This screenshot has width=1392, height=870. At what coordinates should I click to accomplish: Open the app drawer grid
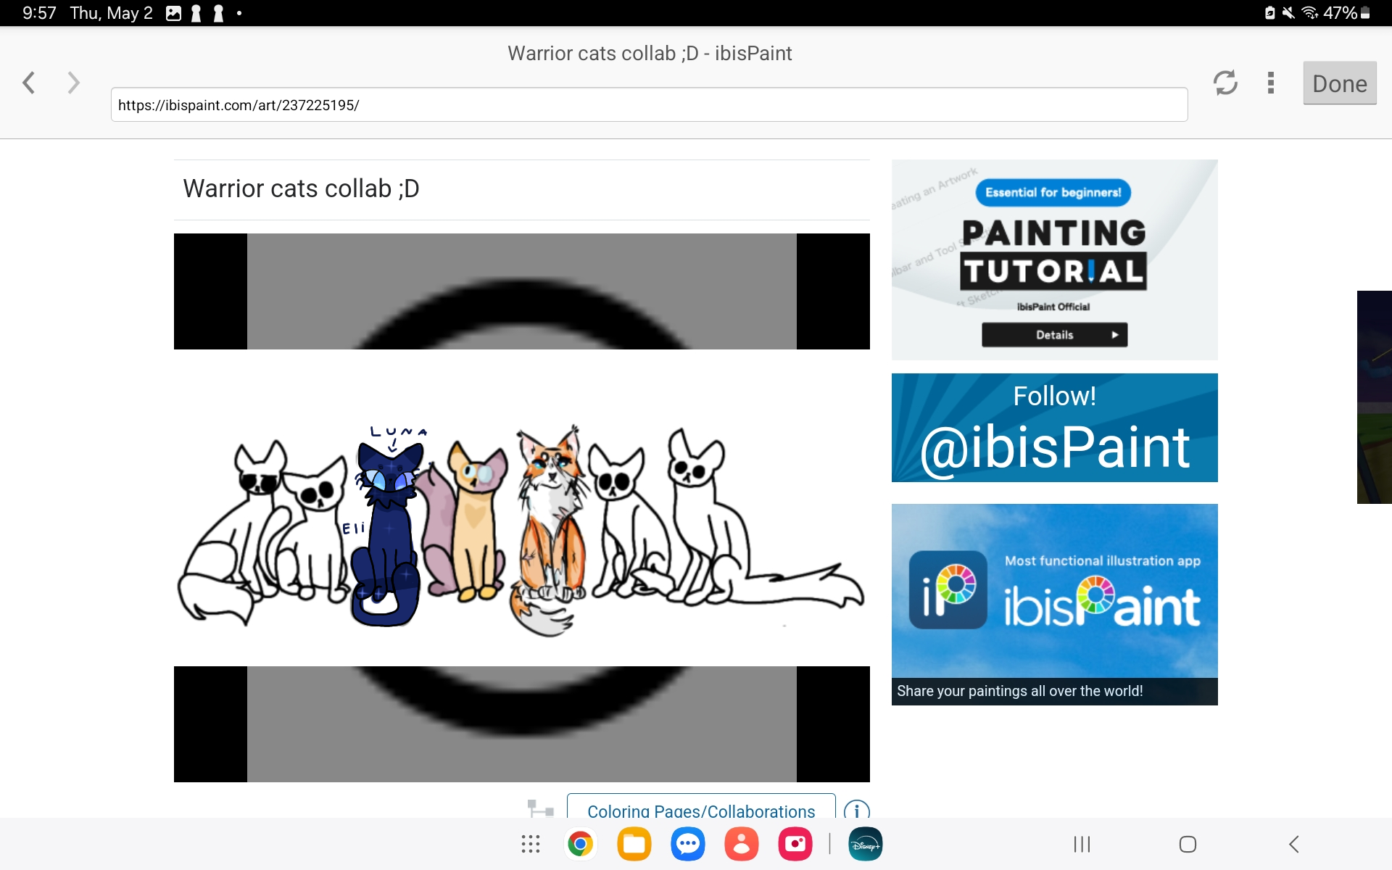[530, 844]
